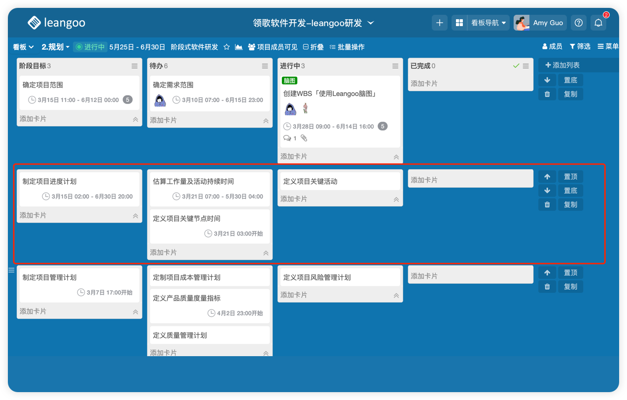Click the help question mark icon
627x400 pixels.
[x=579, y=23]
